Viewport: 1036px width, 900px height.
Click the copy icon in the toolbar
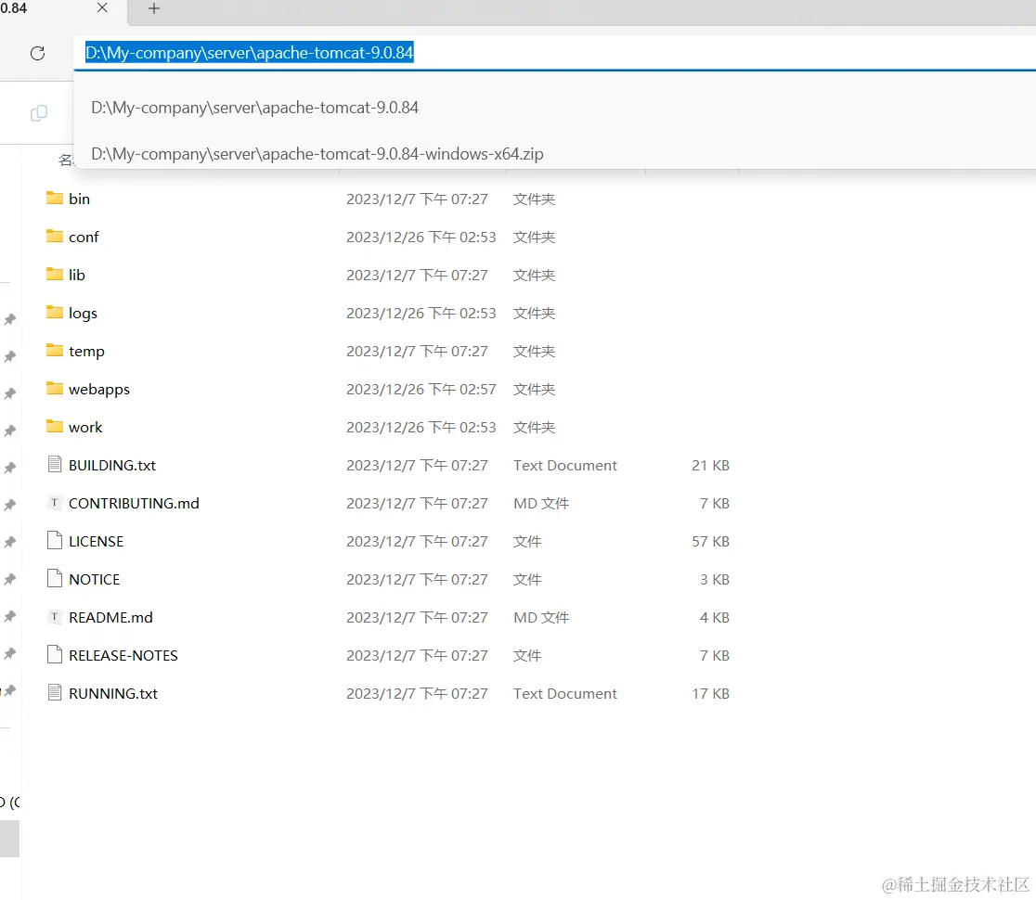[x=39, y=113]
